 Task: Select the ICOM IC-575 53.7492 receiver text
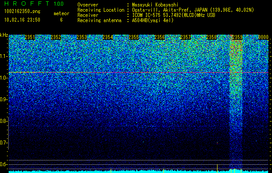tap(173, 15)
